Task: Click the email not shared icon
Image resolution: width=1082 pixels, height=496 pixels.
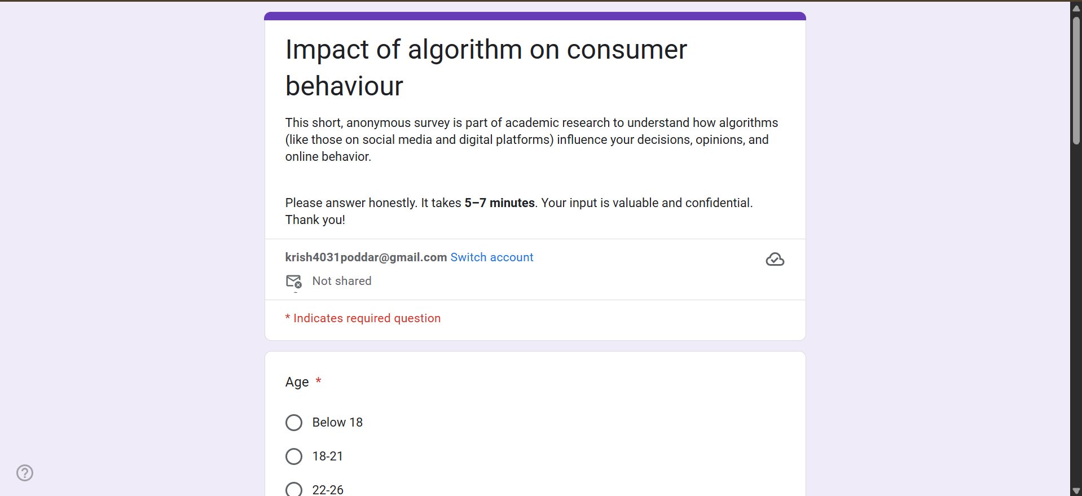Action: [x=294, y=281]
